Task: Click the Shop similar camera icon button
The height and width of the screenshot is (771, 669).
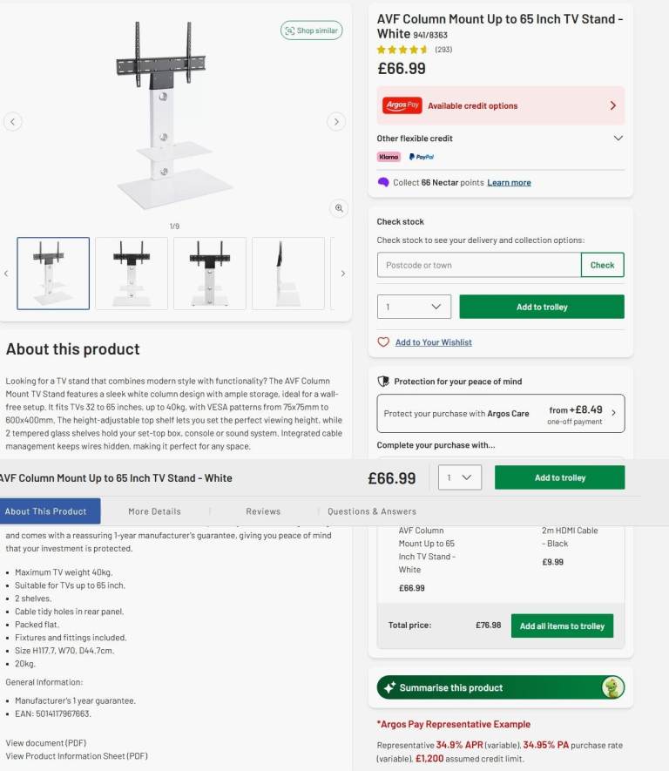Action: [x=311, y=30]
